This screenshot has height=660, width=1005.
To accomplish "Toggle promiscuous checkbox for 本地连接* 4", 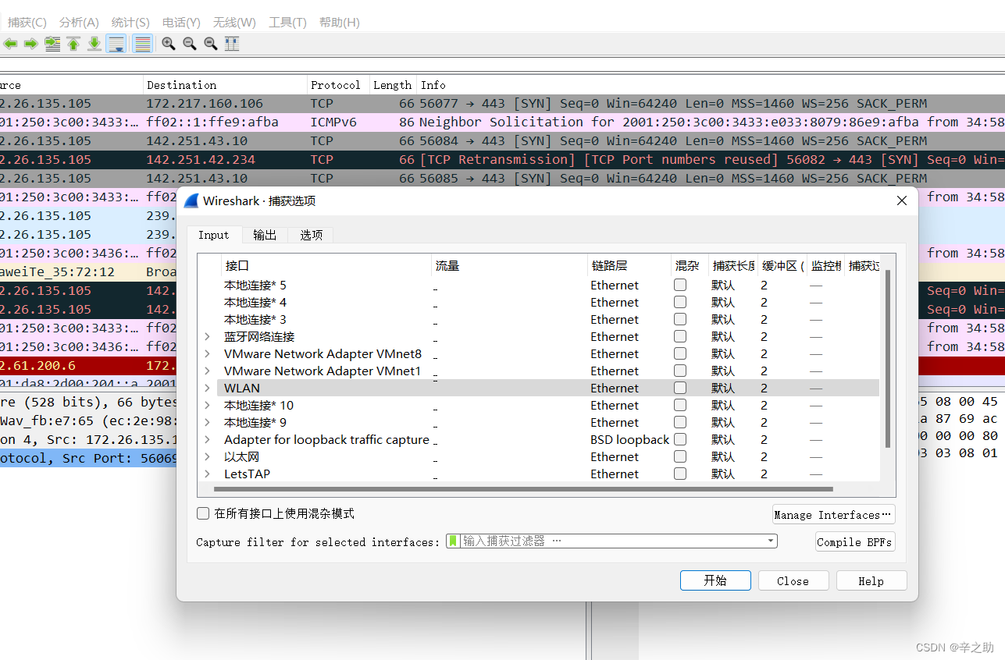I will pos(680,302).
